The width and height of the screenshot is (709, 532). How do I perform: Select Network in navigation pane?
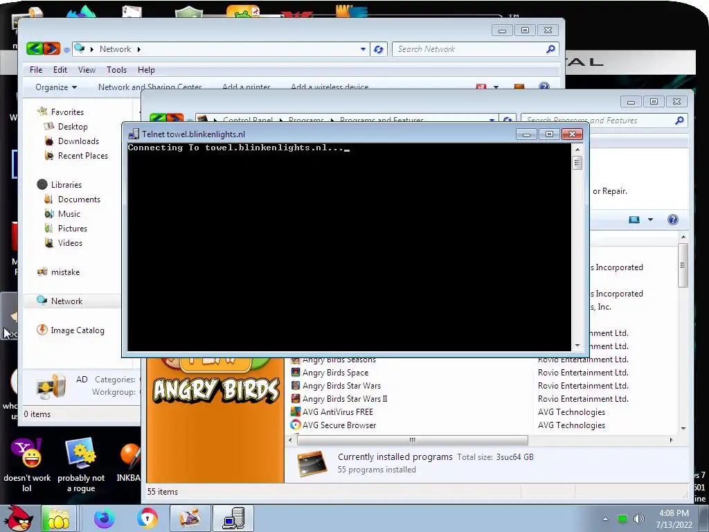pyautogui.click(x=66, y=301)
